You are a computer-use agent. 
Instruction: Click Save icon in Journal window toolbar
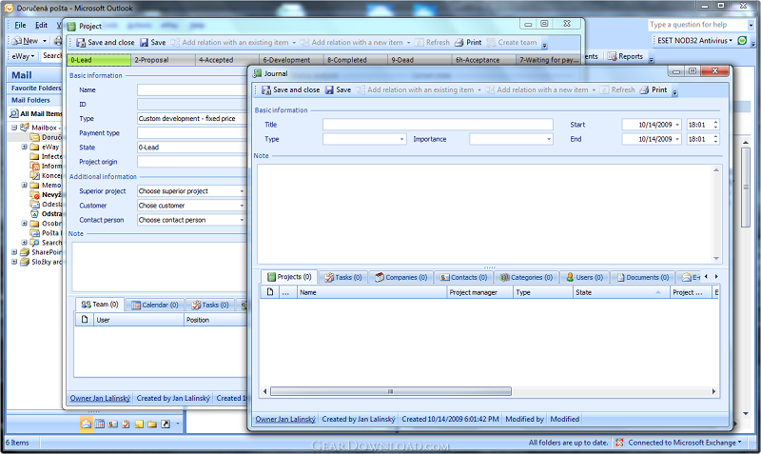point(329,89)
